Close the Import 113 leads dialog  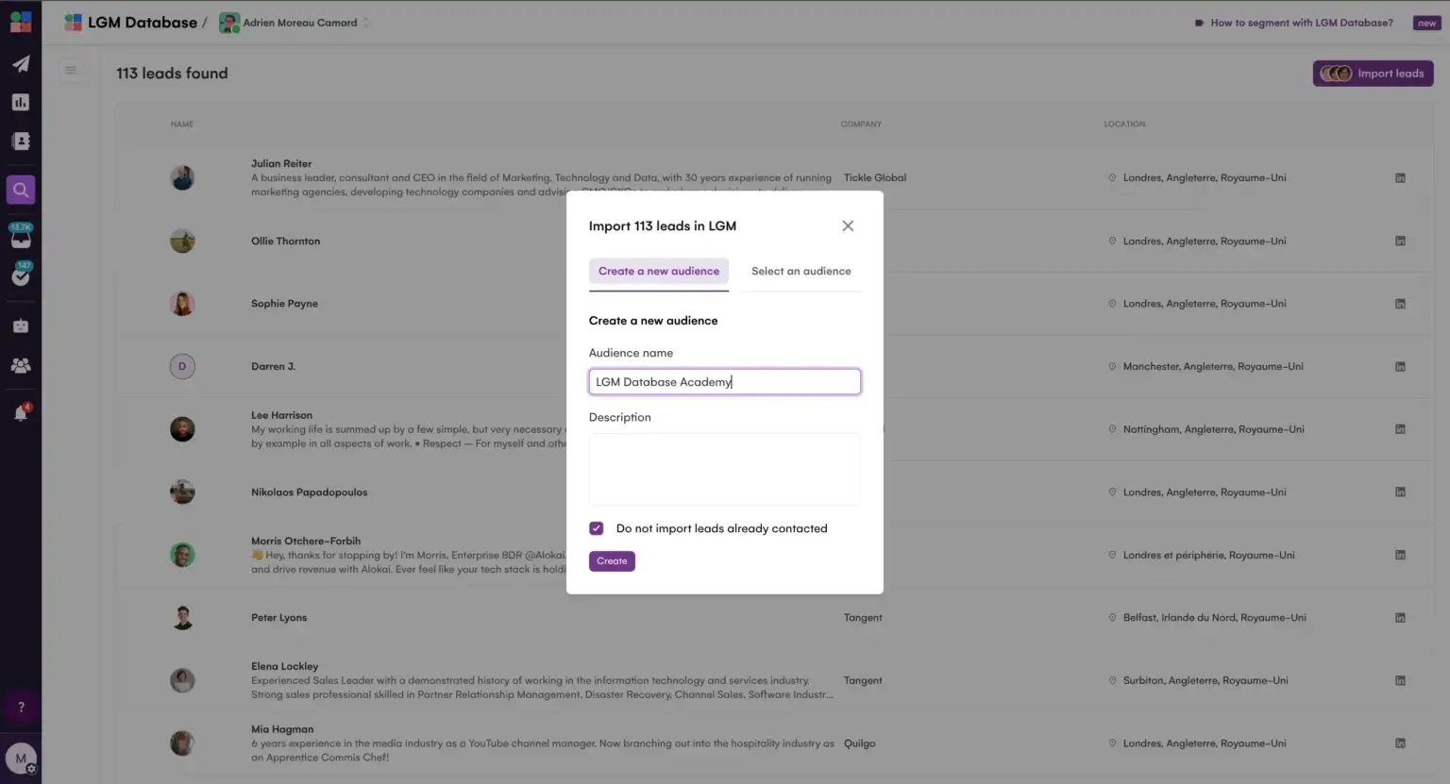pos(848,225)
